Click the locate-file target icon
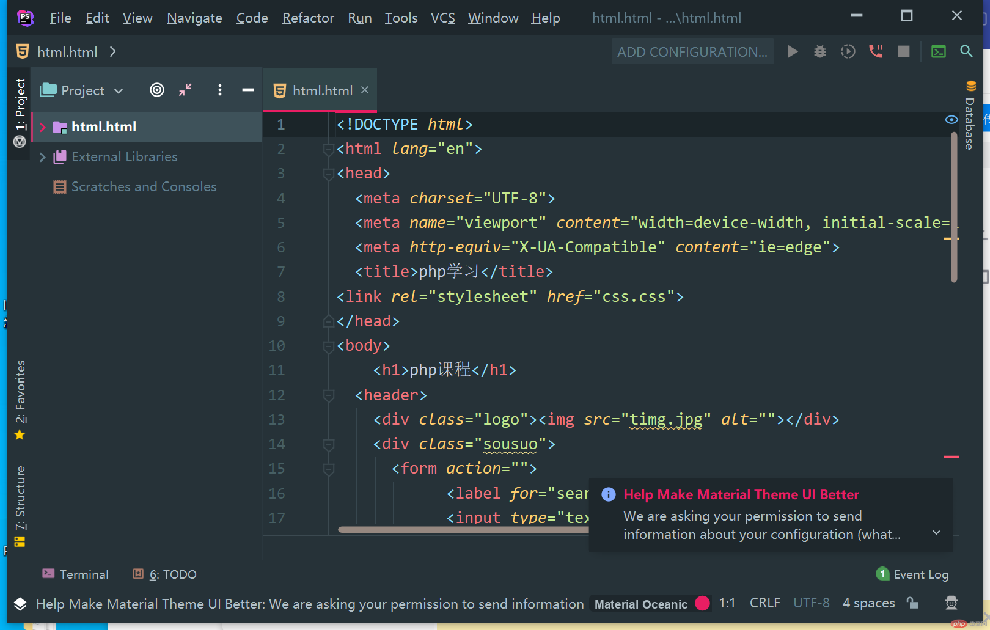Screen dimensions: 990x630 [157, 90]
